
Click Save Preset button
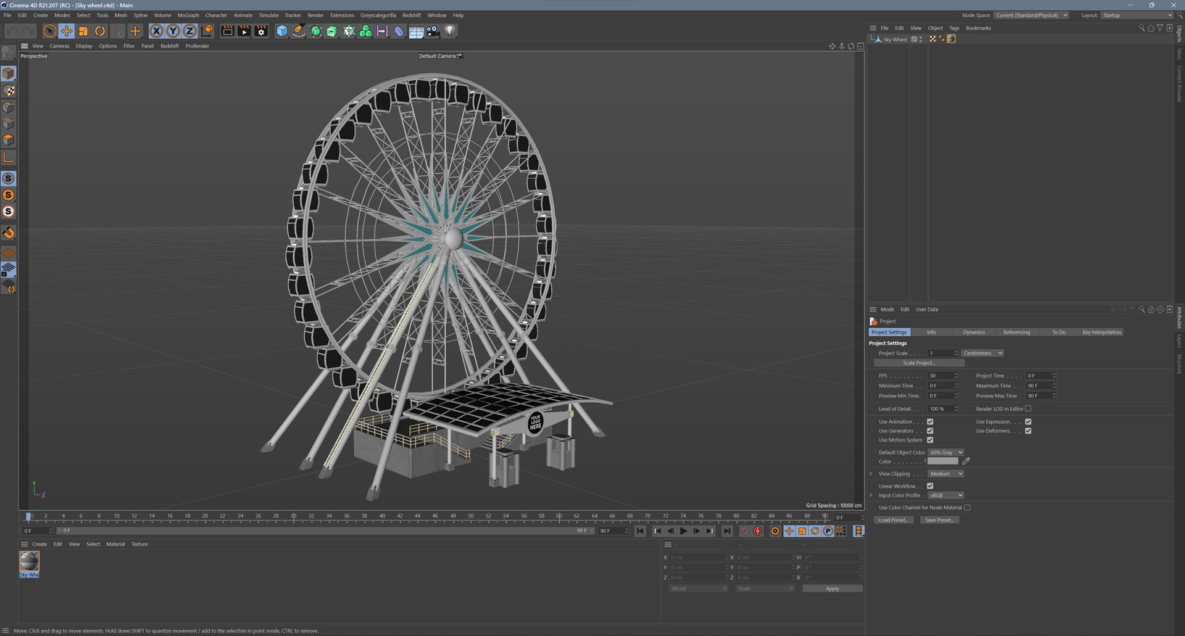point(939,520)
